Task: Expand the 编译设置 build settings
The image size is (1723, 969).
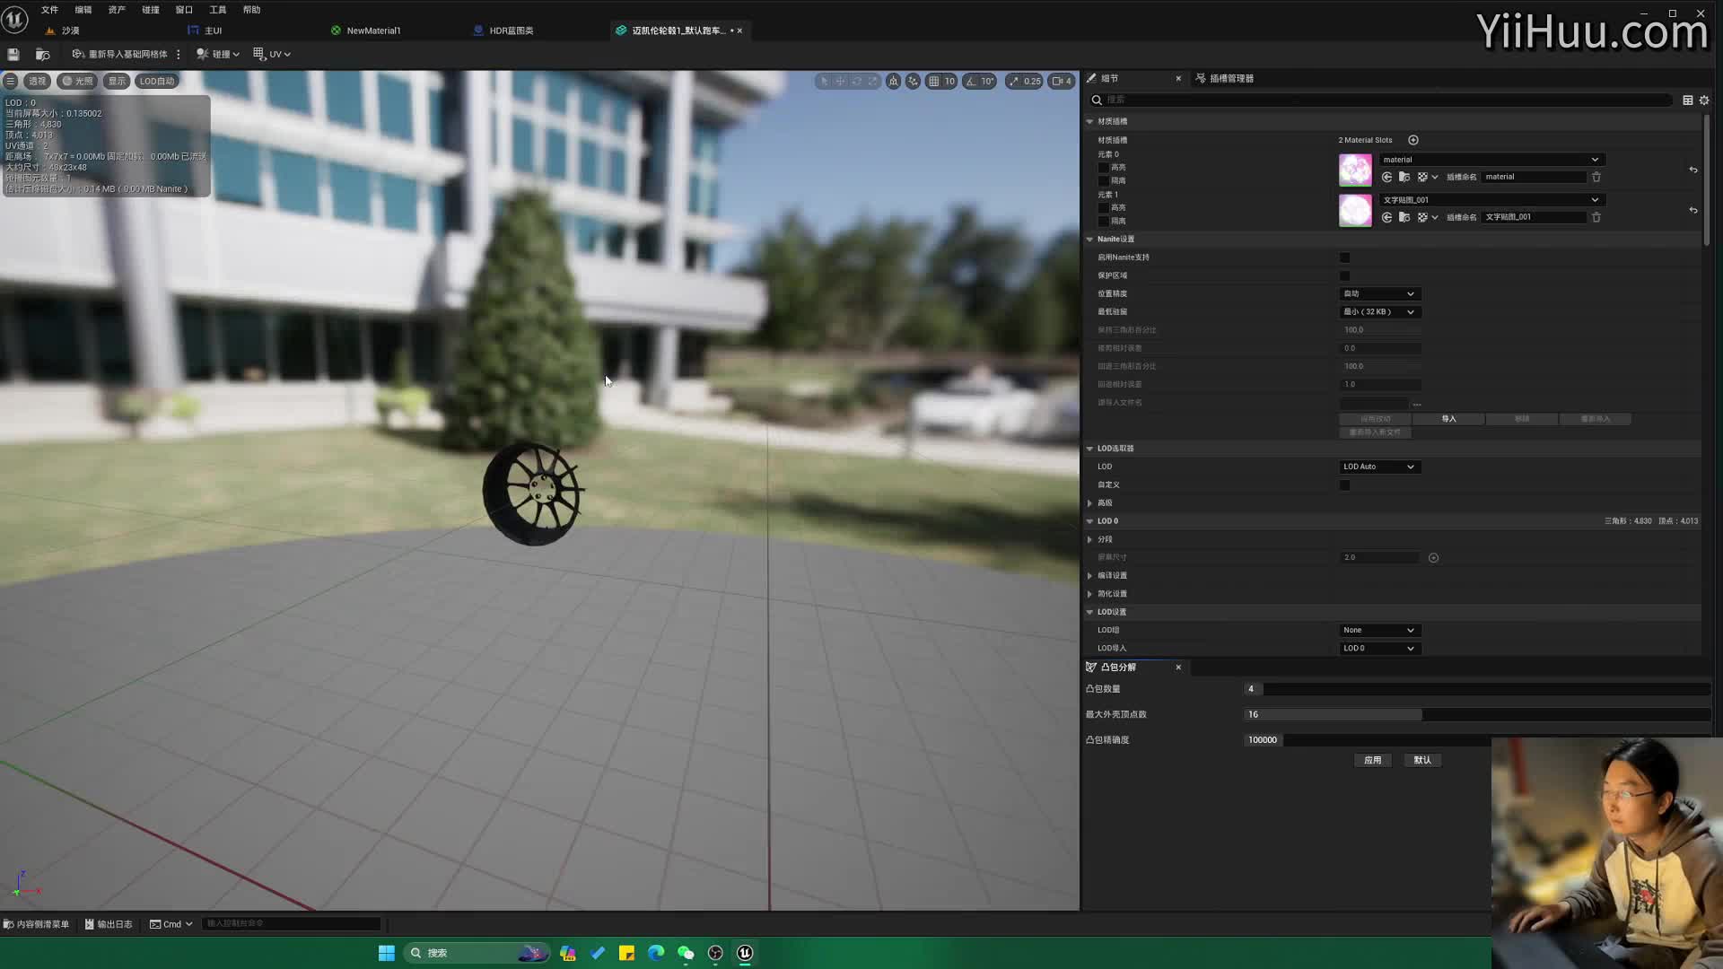Action: (x=1090, y=576)
